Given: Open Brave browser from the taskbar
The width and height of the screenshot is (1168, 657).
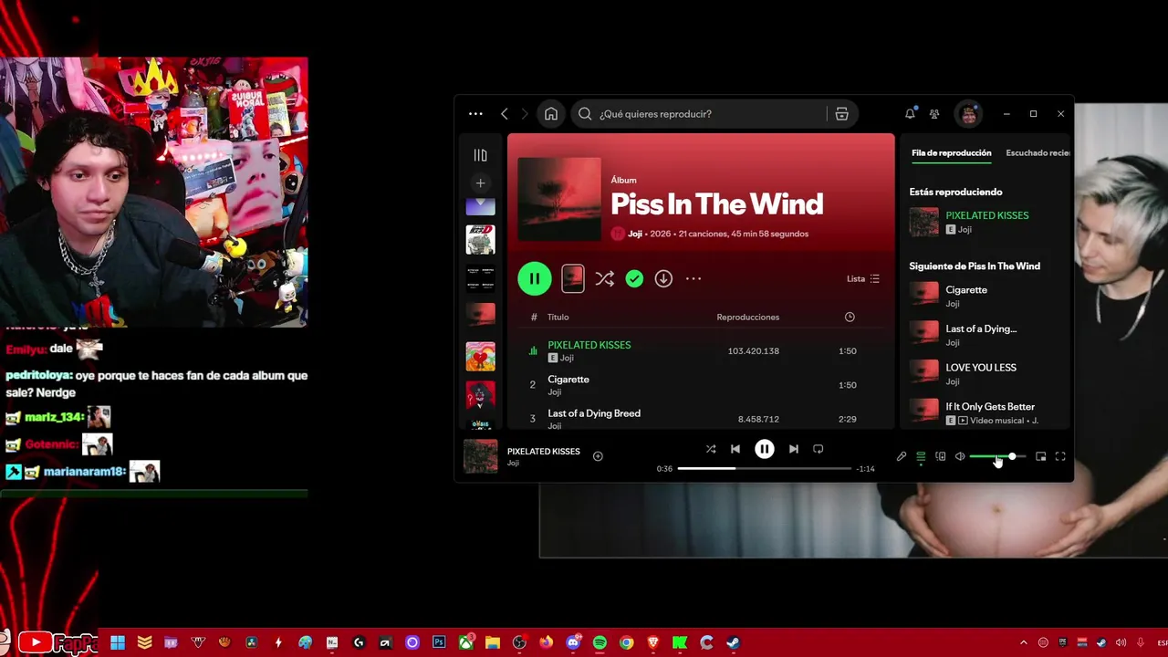Looking at the screenshot, I should 652,642.
